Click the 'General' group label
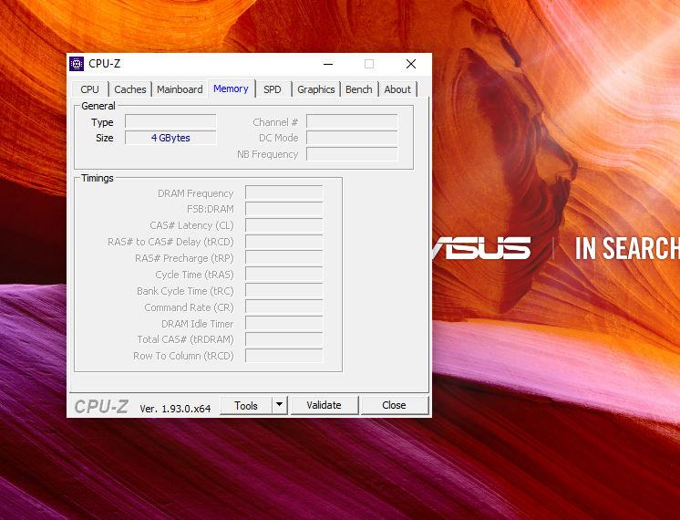680x520 pixels. [98, 106]
